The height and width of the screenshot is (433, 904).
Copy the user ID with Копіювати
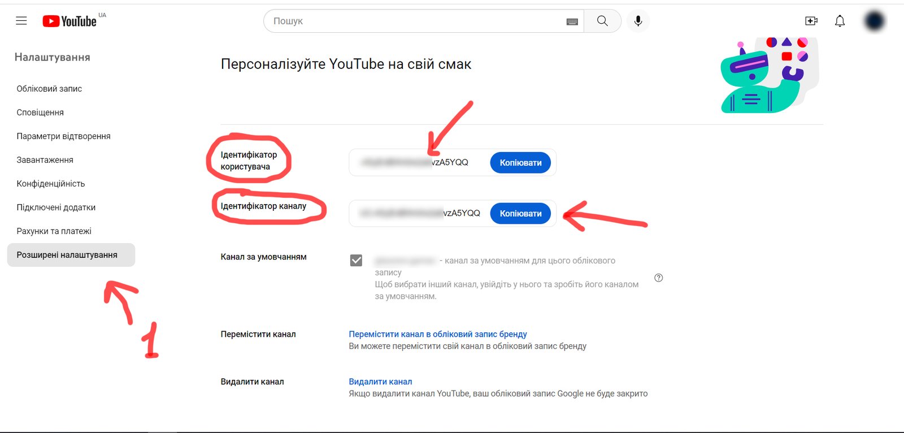520,163
